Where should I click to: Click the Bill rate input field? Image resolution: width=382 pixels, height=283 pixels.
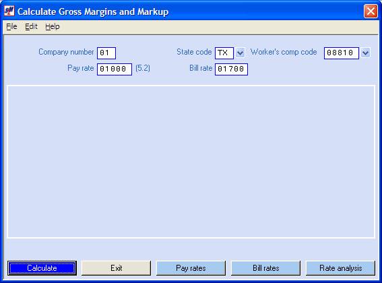coord(231,69)
